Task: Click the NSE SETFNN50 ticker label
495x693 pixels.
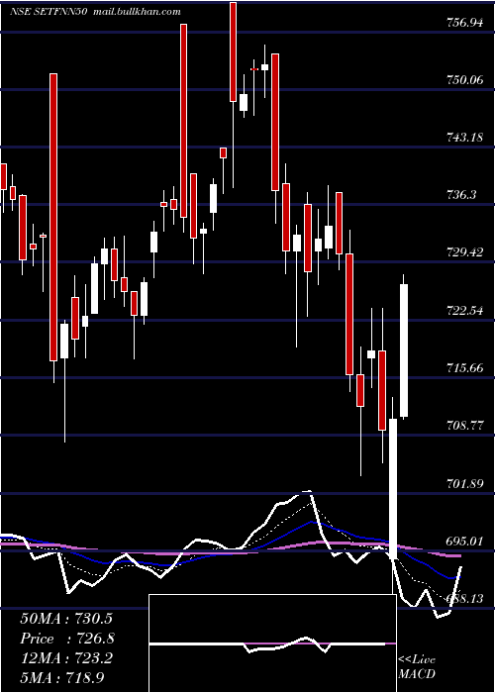Action: coord(50,12)
